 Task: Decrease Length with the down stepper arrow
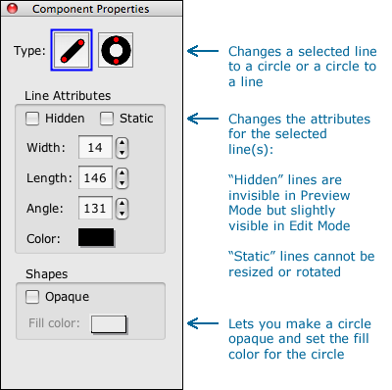122,183
